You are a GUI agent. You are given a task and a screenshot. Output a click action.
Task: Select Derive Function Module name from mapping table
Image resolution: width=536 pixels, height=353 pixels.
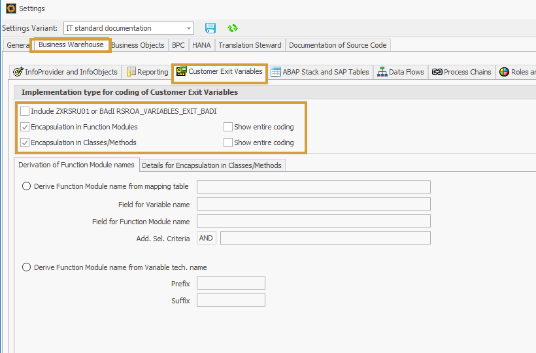(27, 186)
